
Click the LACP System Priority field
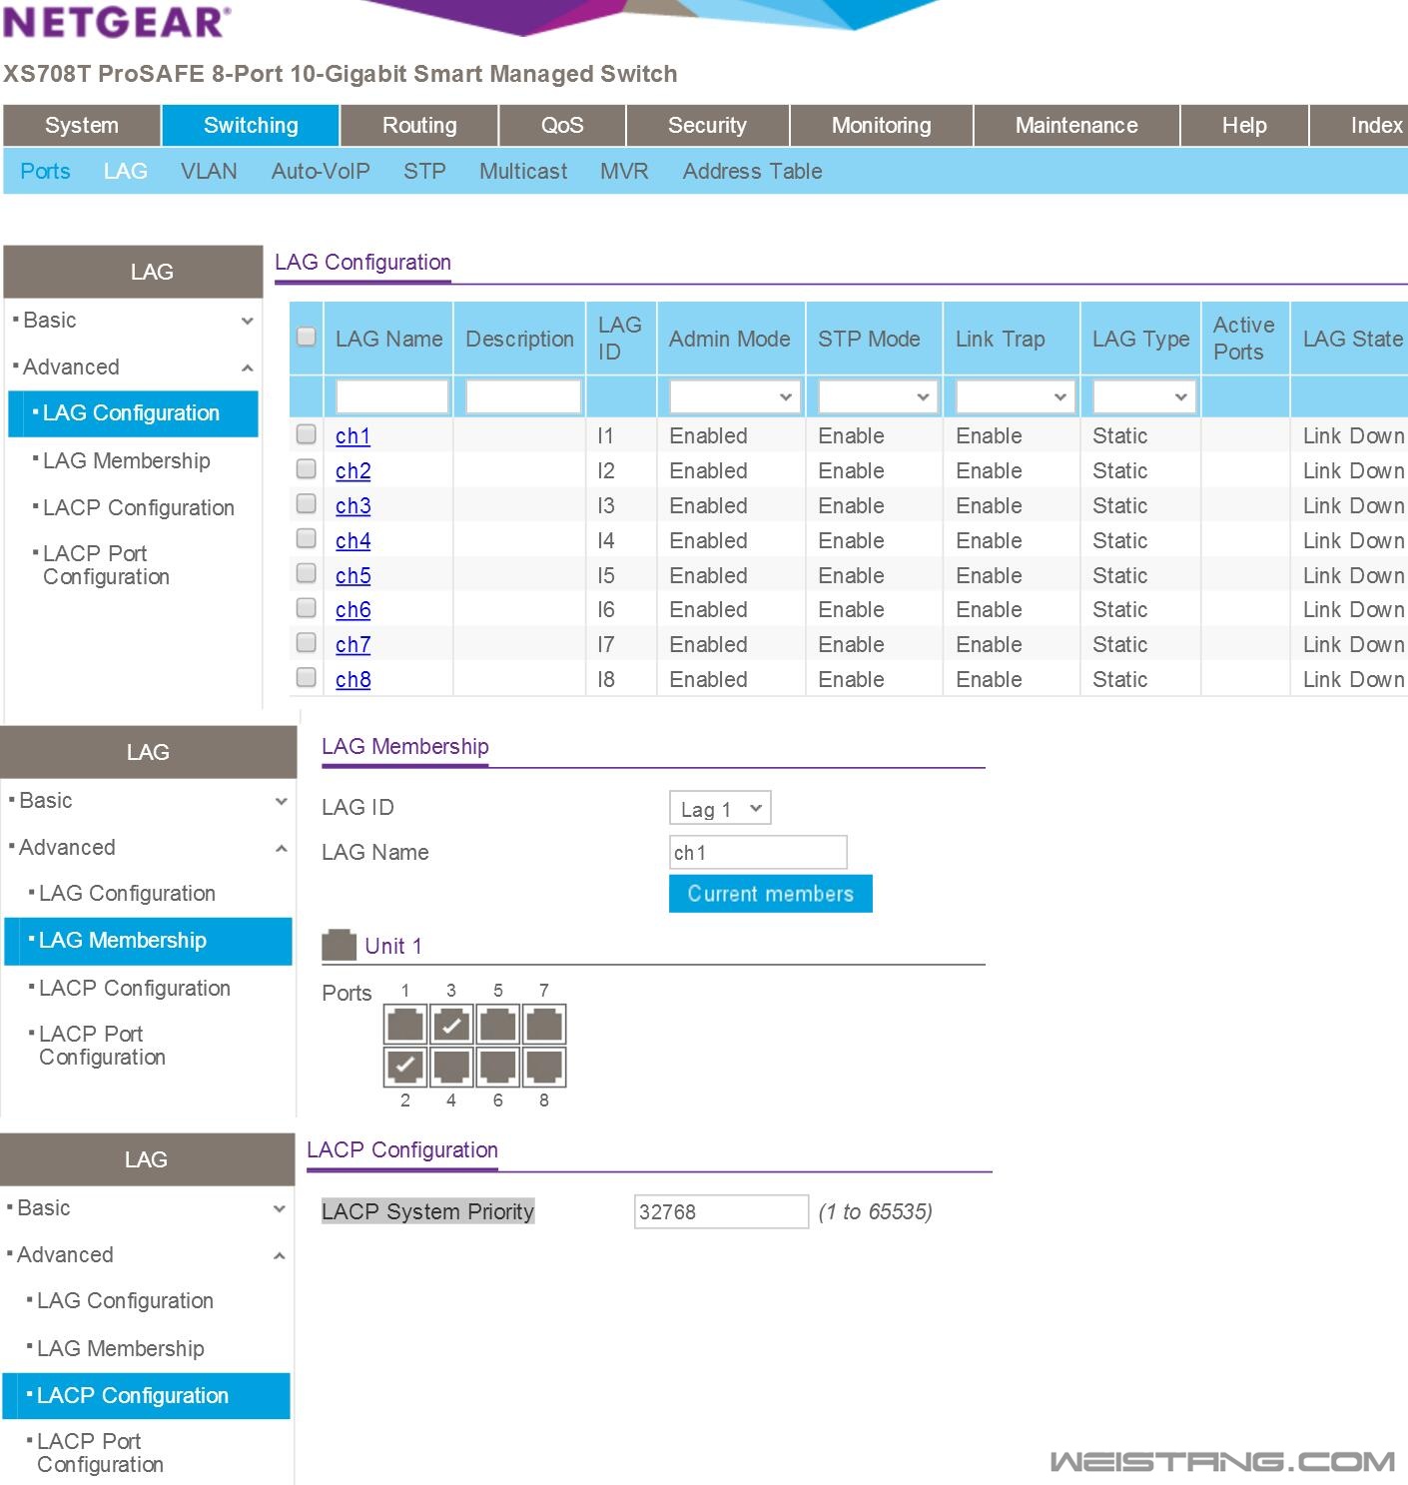(721, 1212)
